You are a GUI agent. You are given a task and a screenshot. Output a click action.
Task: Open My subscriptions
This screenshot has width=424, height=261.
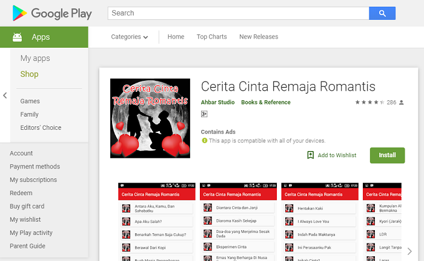pos(33,179)
